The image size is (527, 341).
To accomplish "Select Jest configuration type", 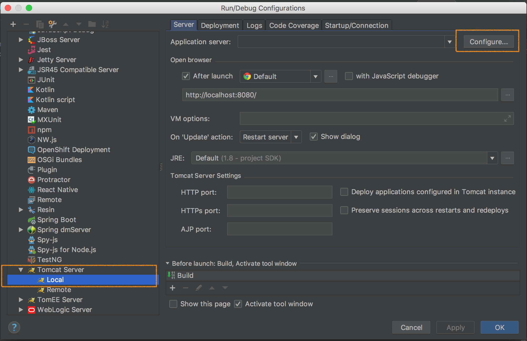I will 44,50.
